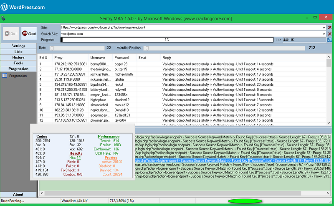Click the Proxies heading in stats panel
This screenshot has width=334, height=206.
[x=111, y=158]
